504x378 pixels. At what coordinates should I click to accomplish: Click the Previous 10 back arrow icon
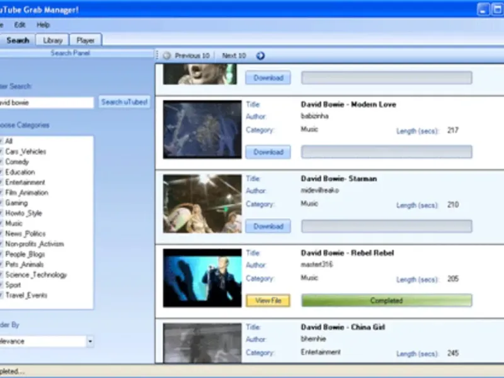pos(166,55)
